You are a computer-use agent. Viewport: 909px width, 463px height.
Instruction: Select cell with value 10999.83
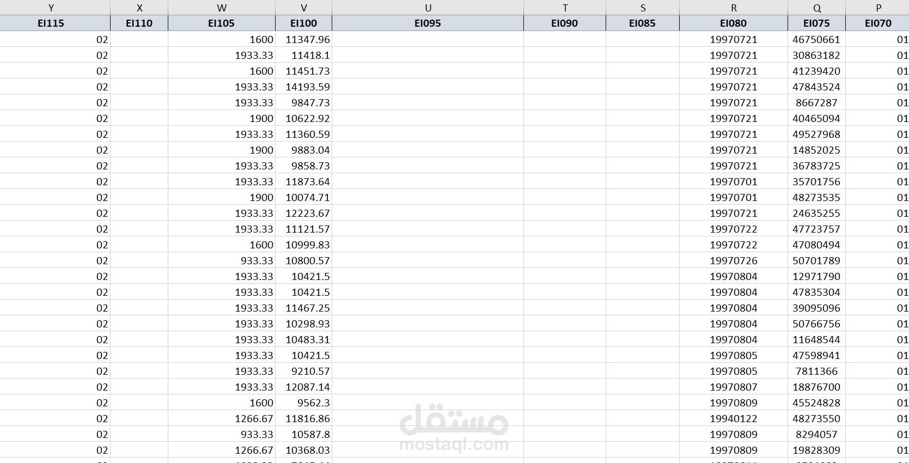(x=304, y=245)
